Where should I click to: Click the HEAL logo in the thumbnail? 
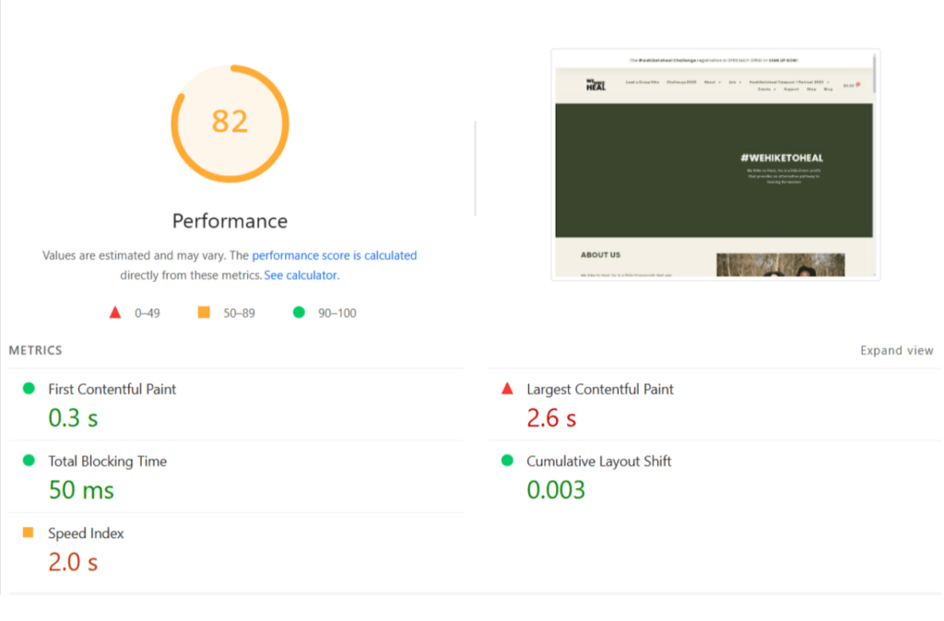tap(596, 85)
